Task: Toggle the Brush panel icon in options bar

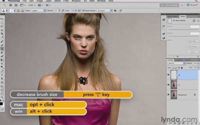Action: click(18, 11)
